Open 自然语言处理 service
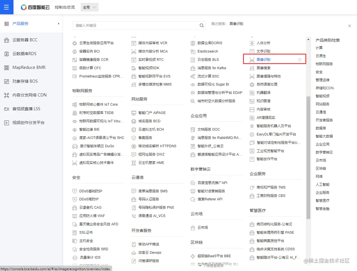This screenshot has width=357, height=271. pyautogui.click(x=267, y=84)
